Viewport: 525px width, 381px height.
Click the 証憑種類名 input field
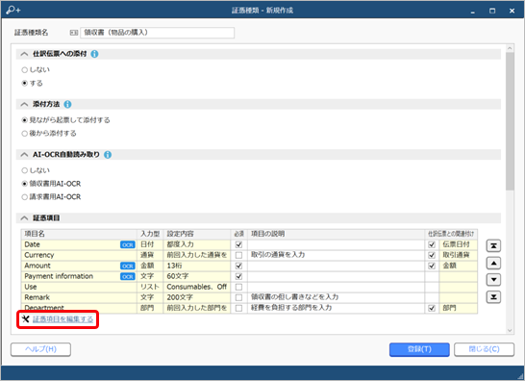pyautogui.click(x=158, y=33)
